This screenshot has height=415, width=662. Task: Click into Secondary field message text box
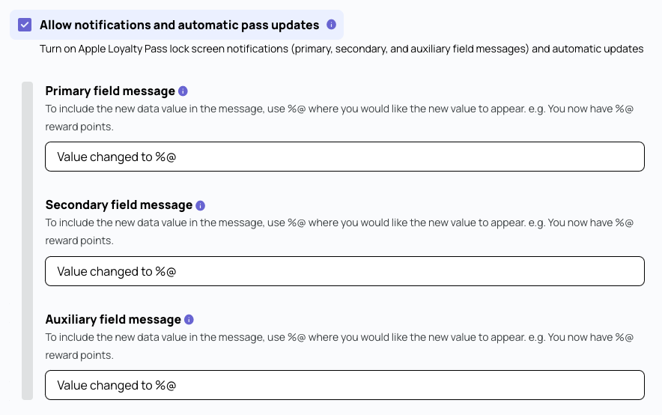point(344,271)
